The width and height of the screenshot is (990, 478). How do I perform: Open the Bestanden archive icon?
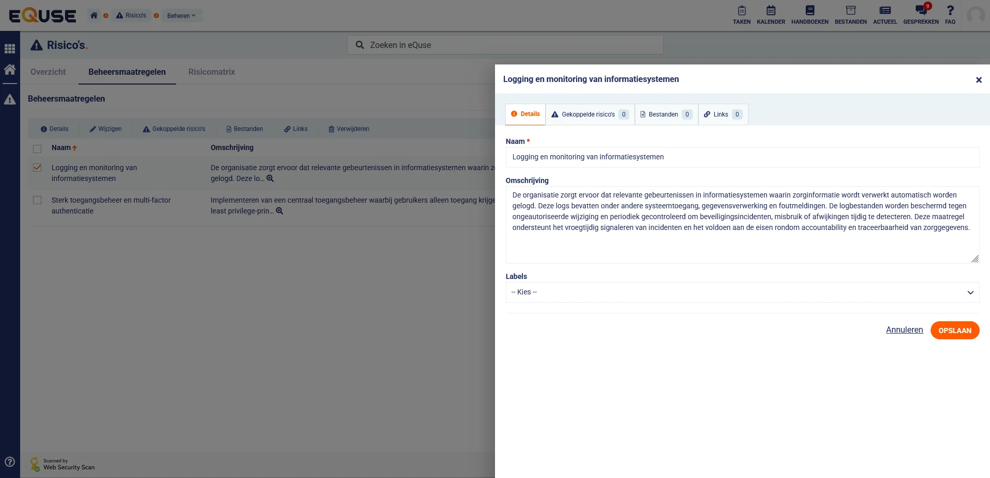pyautogui.click(x=850, y=11)
